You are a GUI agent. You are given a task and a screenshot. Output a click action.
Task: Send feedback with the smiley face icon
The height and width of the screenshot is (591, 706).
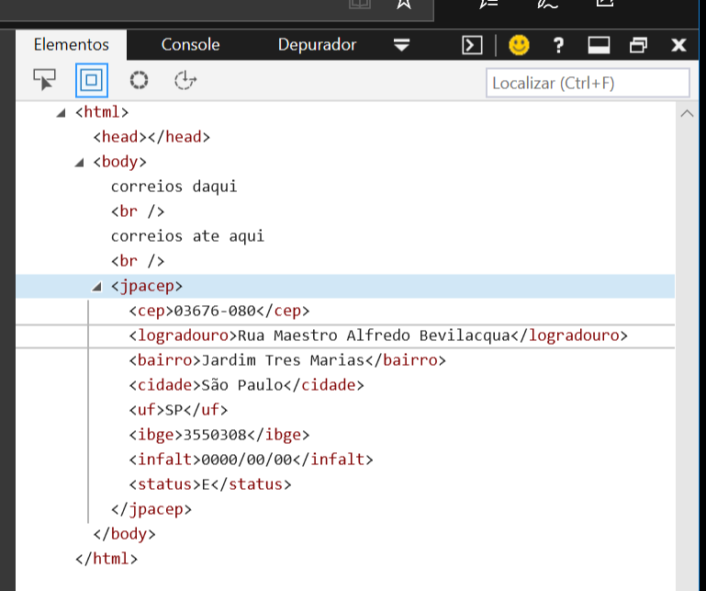[520, 45]
